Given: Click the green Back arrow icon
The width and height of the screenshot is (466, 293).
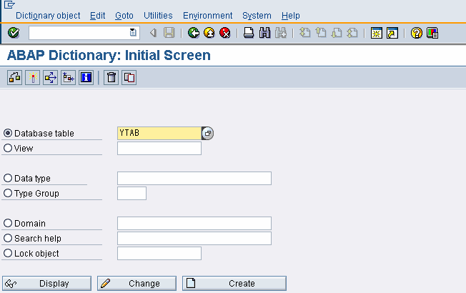Looking at the screenshot, I should pos(194,33).
